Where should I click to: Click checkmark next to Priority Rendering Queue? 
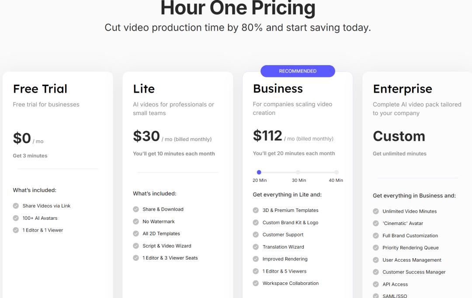point(376,248)
